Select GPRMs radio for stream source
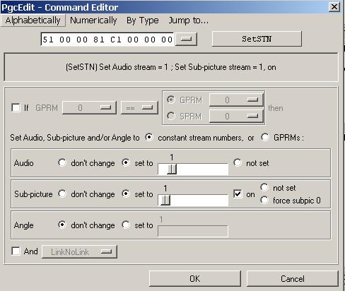The image size is (345, 291). (264, 137)
